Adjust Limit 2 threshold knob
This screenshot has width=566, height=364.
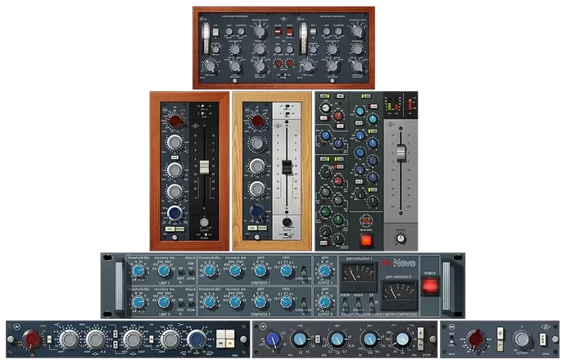138,303
